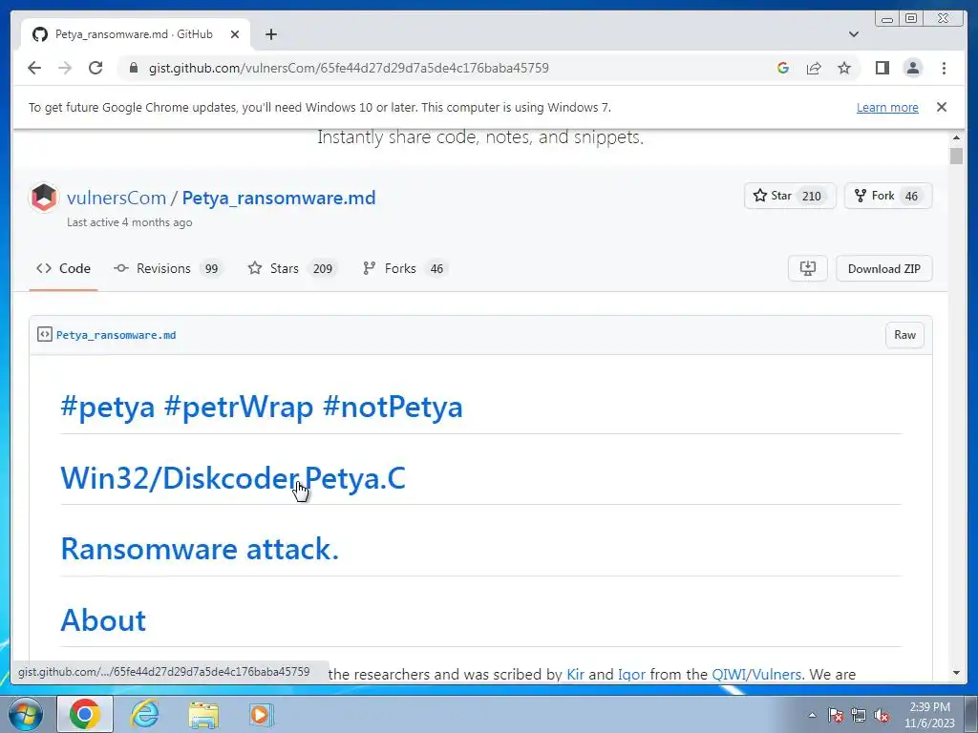View the Raw file
The width and height of the screenshot is (978, 733).
[x=904, y=335]
